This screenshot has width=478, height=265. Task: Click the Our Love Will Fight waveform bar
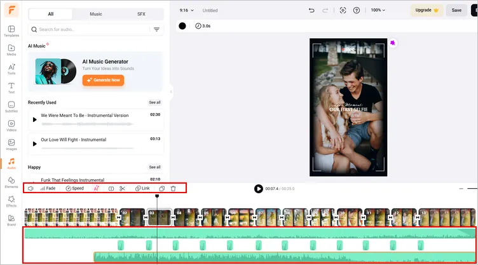pos(87,148)
